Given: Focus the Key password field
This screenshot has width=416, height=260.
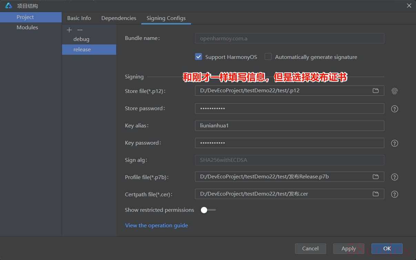Looking at the screenshot, I should pos(290,143).
